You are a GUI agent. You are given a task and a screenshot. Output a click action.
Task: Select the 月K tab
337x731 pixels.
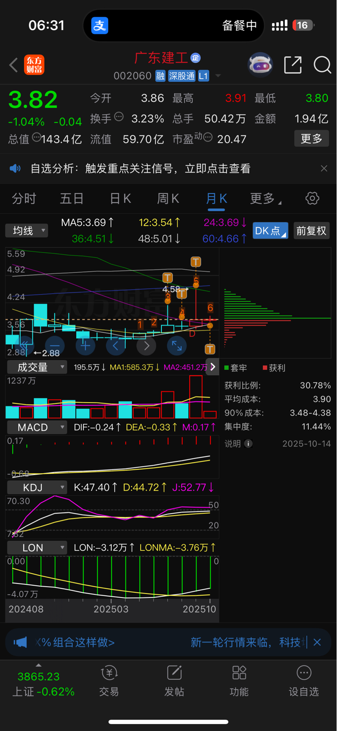tap(216, 198)
